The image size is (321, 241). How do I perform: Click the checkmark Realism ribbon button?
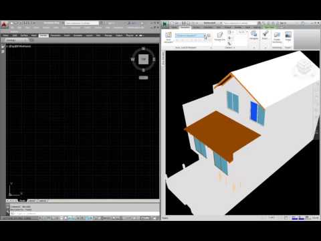point(265,35)
